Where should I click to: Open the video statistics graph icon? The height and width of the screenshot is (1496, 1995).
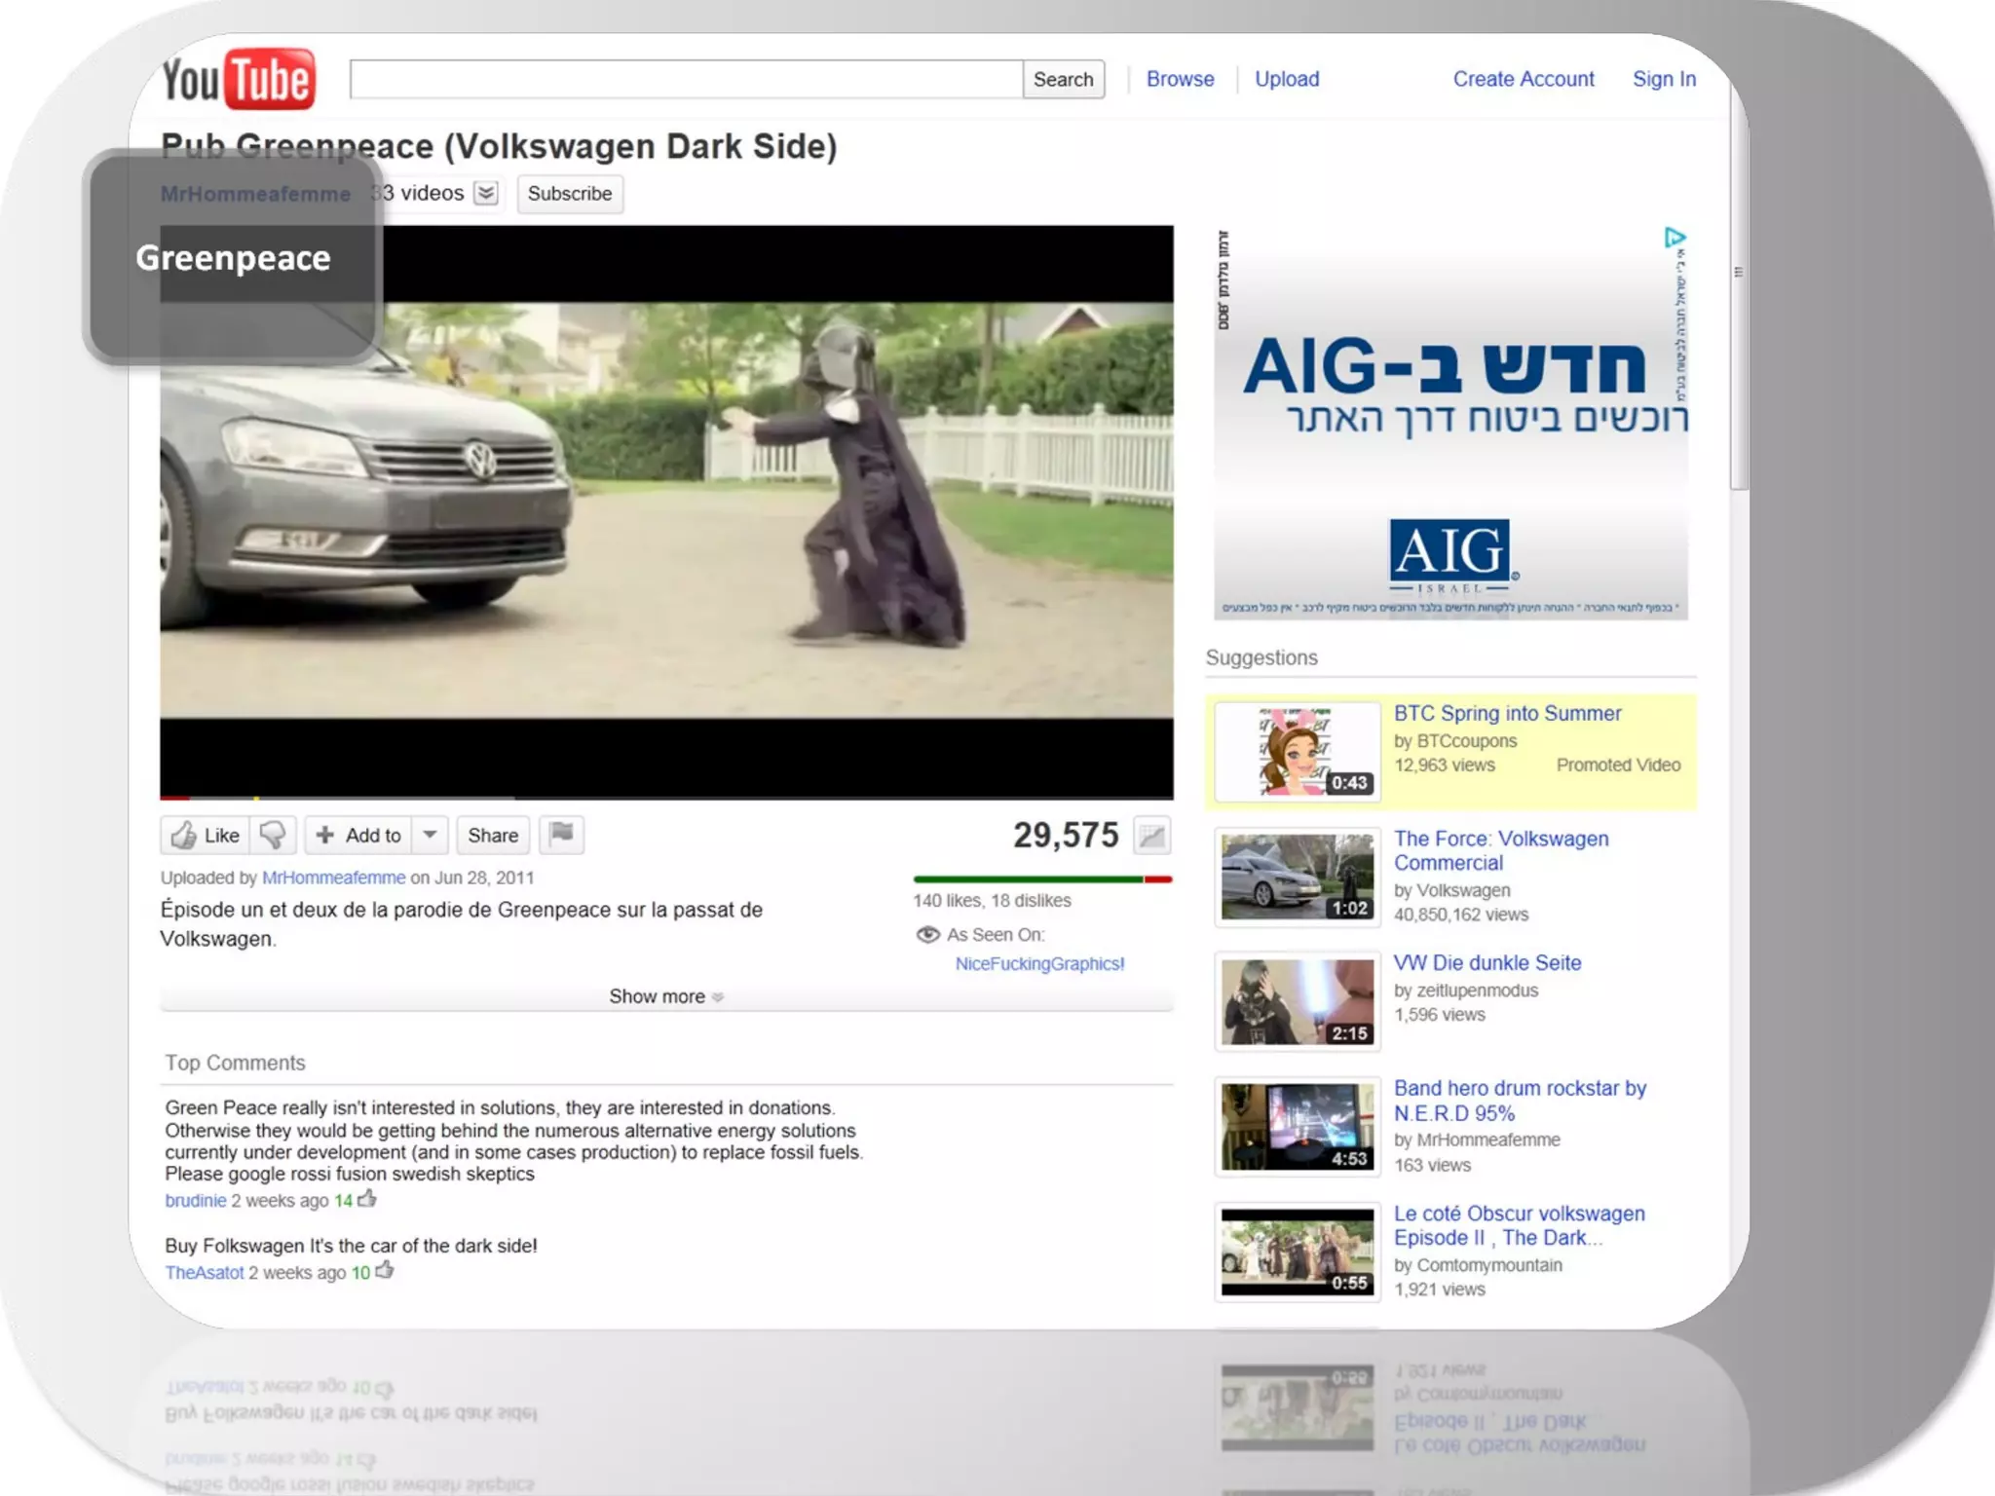coord(1151,836)
